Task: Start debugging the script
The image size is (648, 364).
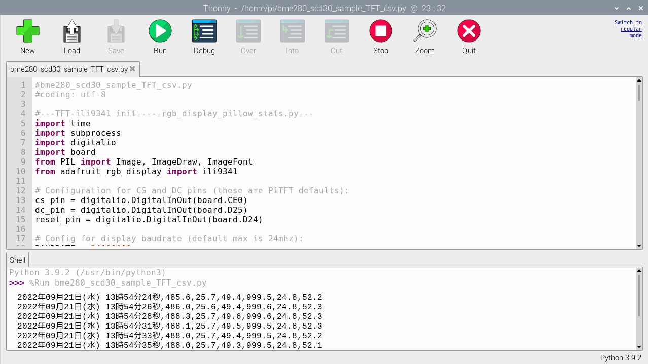Action: tap(204, 31)
